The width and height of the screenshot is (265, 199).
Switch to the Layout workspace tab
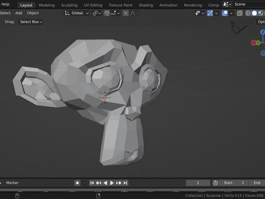(x=26, y=5)
